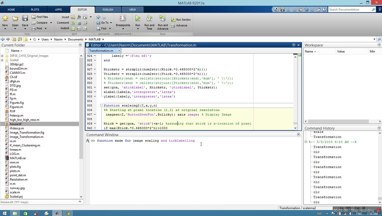The height and width of the screenshot is (216, 382).
Task: Click the Smart Indent icon
Action: pos(73,28)
